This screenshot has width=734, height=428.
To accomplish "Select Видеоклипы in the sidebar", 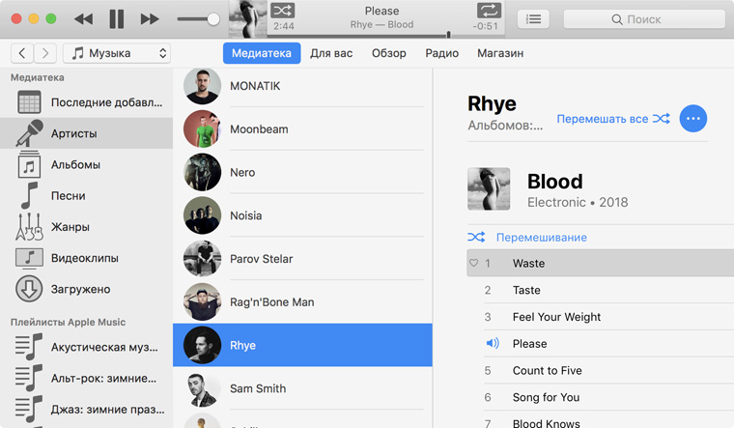I will pos(87,258).
